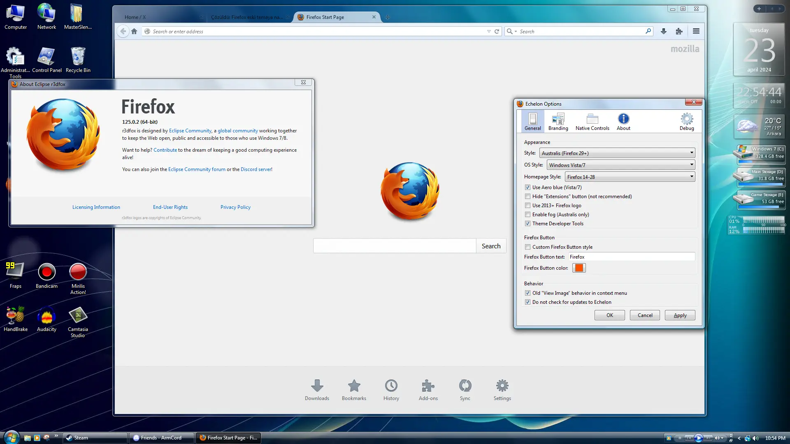This screenshot has width=790, height=444.
Task: Open Sync from the start page launcher
Action: 465,390
